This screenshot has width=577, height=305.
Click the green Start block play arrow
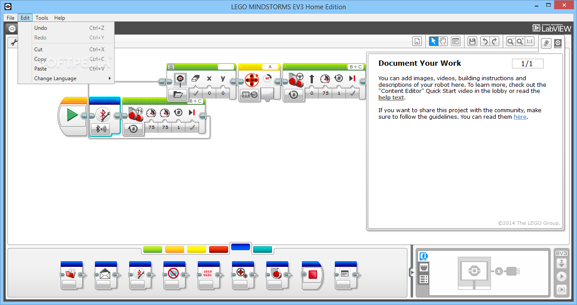click(73, 115)
